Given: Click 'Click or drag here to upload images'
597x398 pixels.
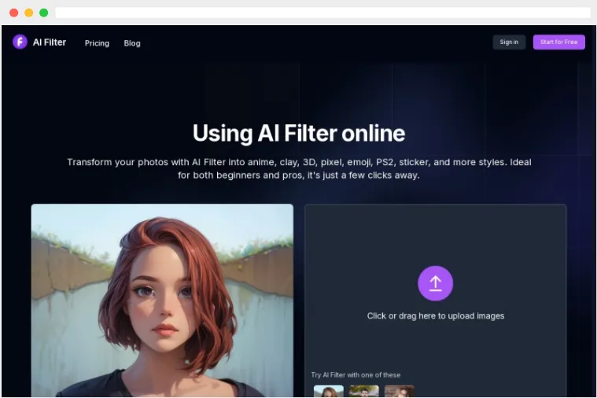Looking at the screenshot, I should tap(436, 315).
